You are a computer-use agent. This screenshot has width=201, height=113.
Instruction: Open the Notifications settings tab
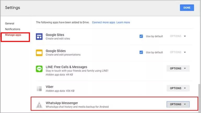click(x=13, y=29)
